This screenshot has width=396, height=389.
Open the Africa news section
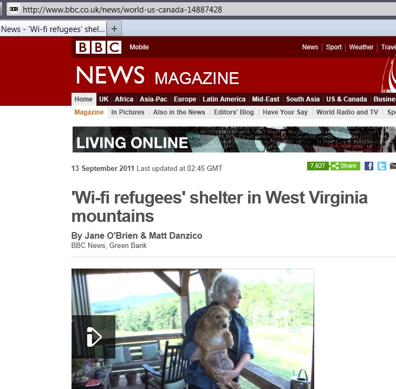coord(124,99)
